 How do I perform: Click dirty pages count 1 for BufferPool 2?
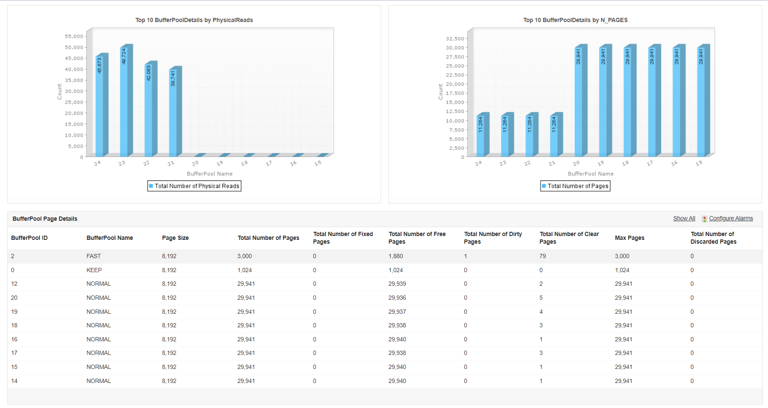[465, 256]
